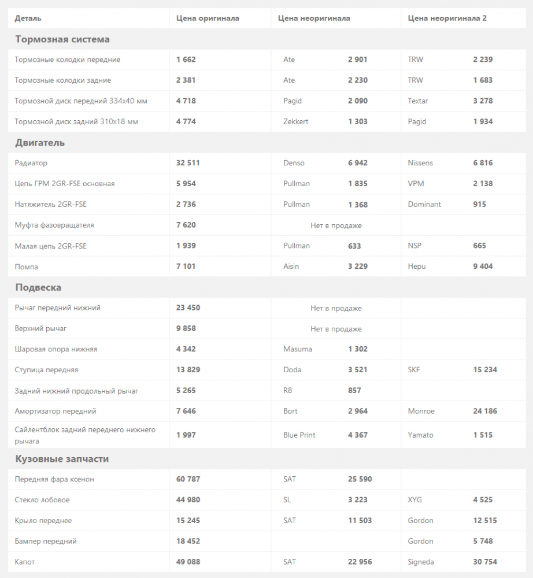Select the "Капот" original price 49 088
This screenshot has height=578, width=533.
tap(188, 562)
